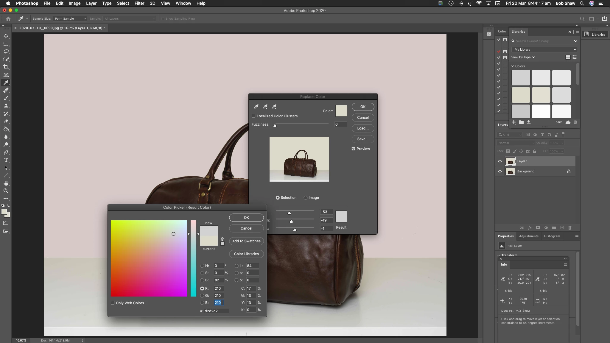
Task: Open the My Library dropdown
Action: (x=544, y=49)
